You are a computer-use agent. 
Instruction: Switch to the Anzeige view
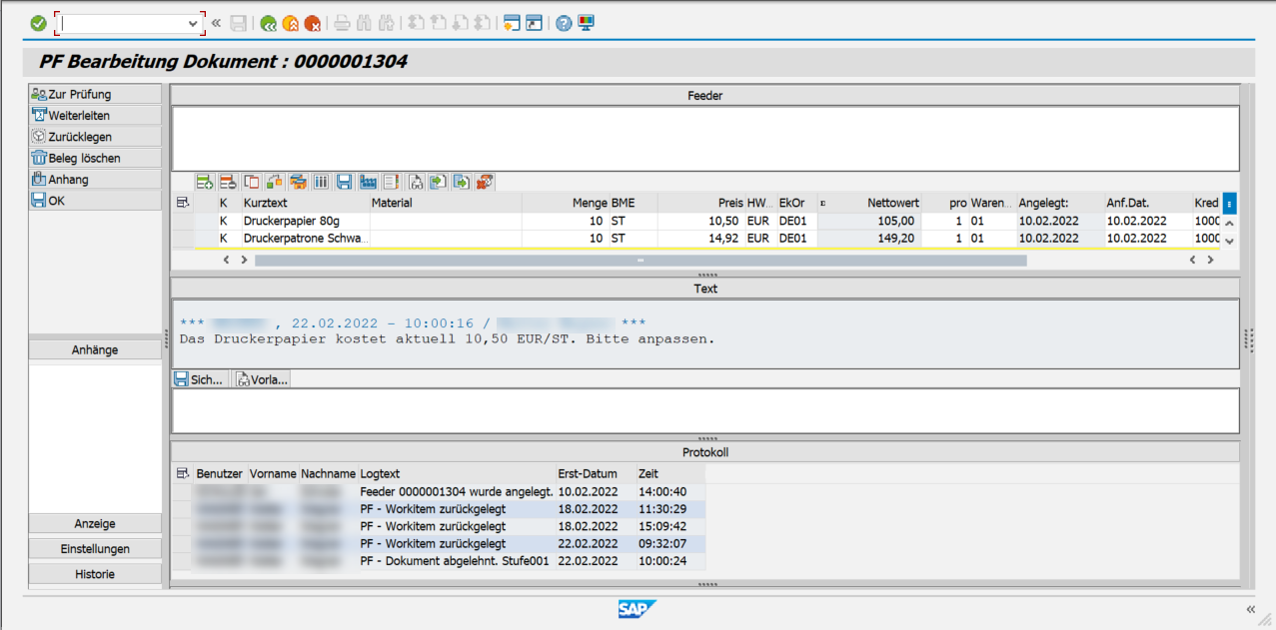(94, 523)
